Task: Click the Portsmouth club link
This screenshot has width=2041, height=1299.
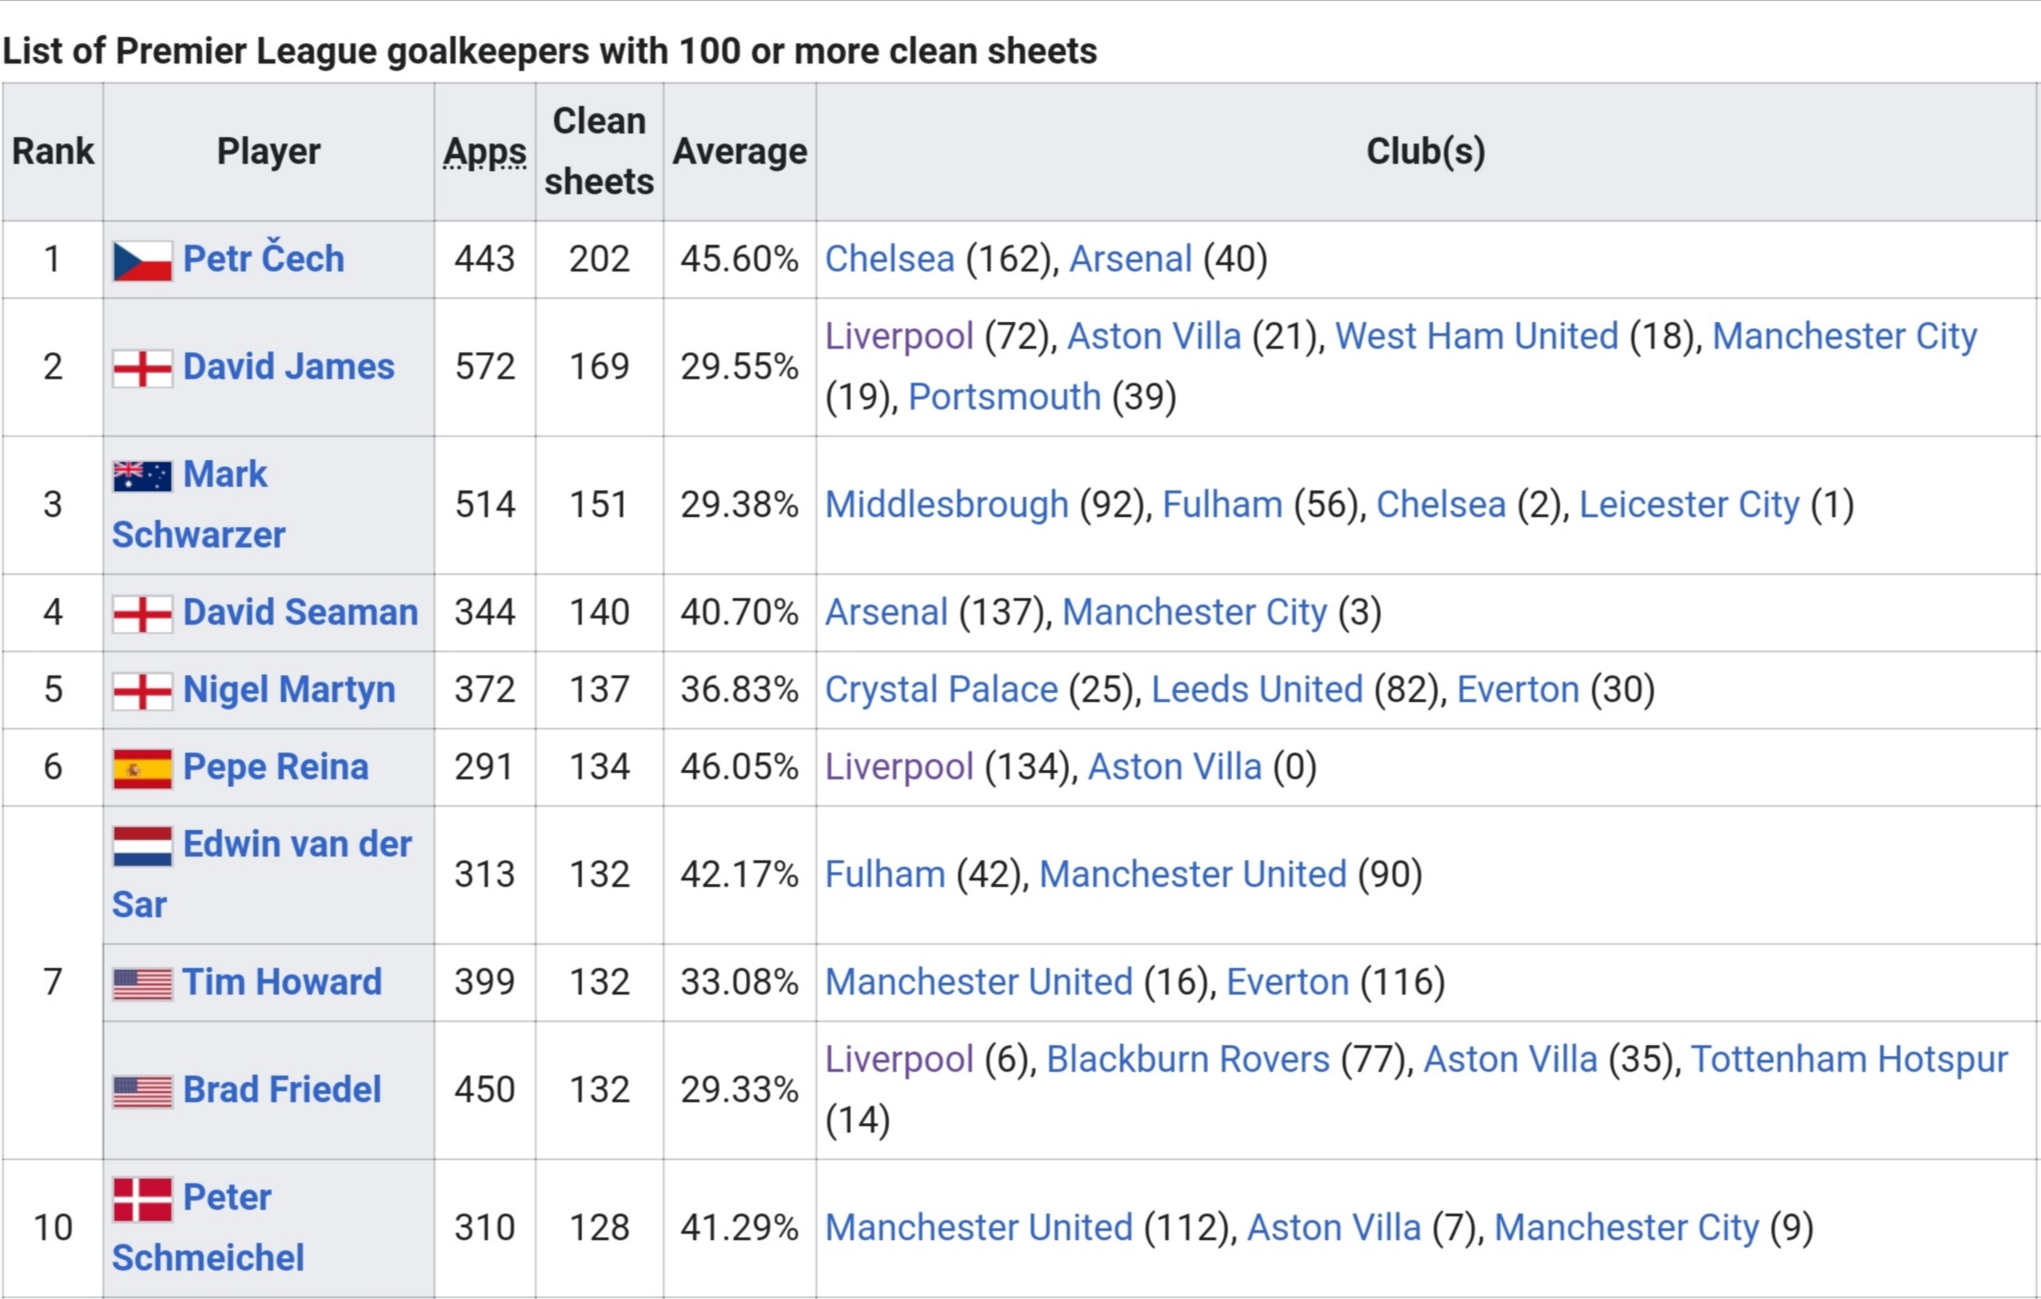Action: [x=1004, y=397]
